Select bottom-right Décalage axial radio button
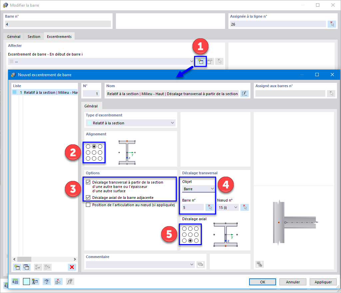Viewport: 341px width, 293px height. coord(196,240)
